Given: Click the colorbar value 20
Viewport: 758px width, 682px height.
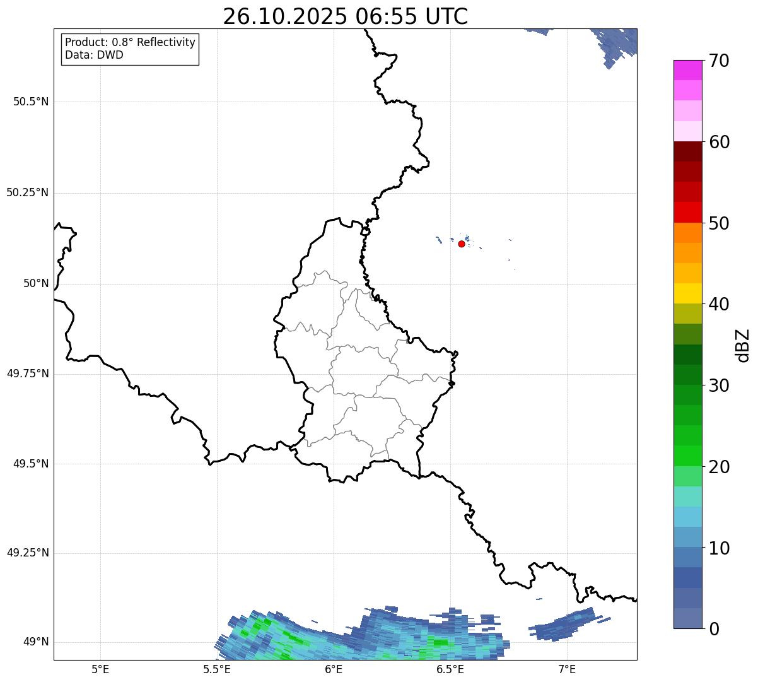Looking at the screenshot, I should click(719, 467).
